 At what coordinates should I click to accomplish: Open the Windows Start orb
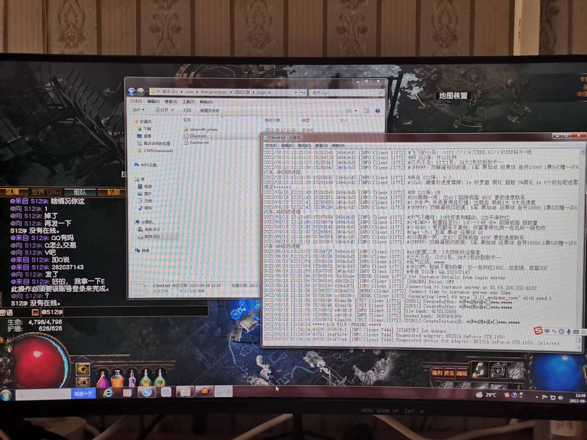point(6,395)
